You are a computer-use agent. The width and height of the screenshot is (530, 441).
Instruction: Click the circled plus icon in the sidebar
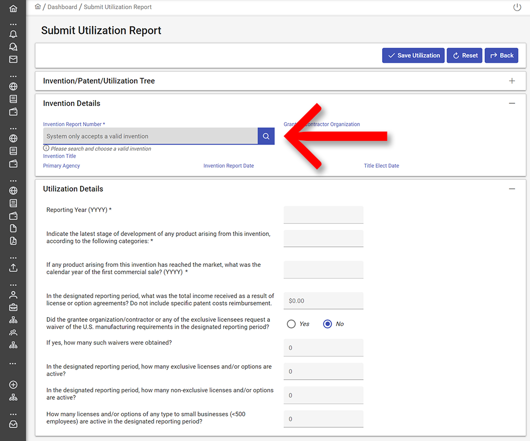point(13,384)
